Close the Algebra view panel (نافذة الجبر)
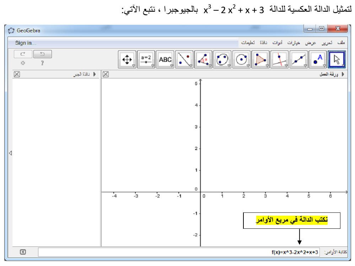355x266 pixels. tap(17, 74)
